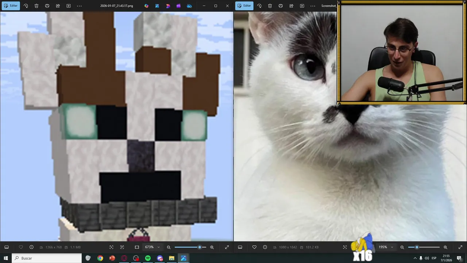Rotate the image in left Photos window
Viewport: 467px width, 263px height.
click(x=26, y=6)
